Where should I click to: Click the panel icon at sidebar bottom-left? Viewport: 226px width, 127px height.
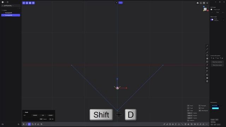(2, 124)
